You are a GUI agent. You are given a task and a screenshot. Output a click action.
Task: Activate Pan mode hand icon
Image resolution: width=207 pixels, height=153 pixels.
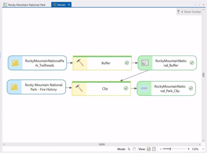pyautogui.click(x=134, y=149)
